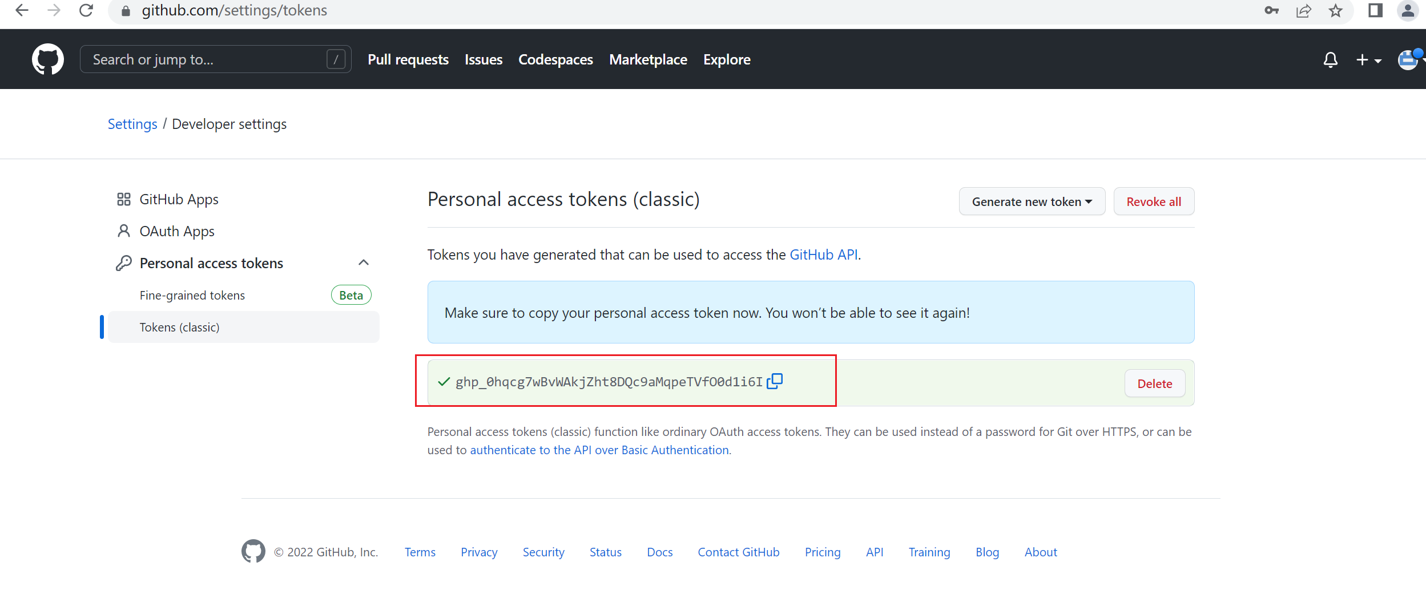Image resolution: width=1426 pixels, height=594 pixels.
Task: Bookmark this page with the star icon
Action: click(1336, 10)
